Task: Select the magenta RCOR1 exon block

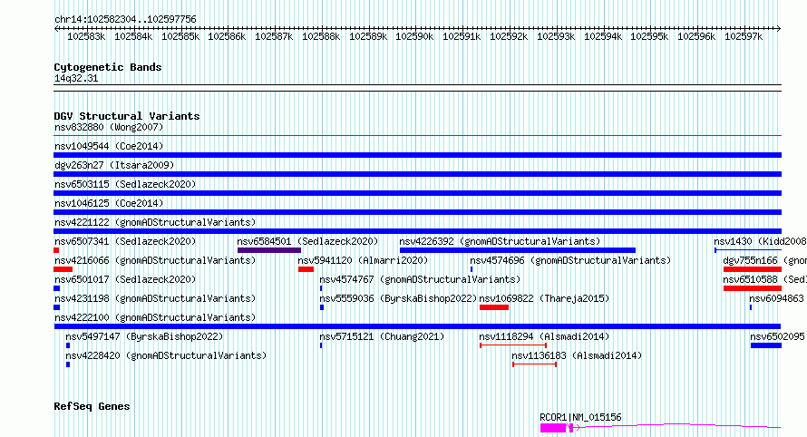Action: coord(553,428)
